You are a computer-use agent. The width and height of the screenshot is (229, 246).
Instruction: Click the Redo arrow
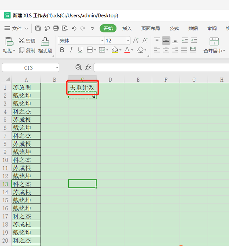(x=83, y=29)
